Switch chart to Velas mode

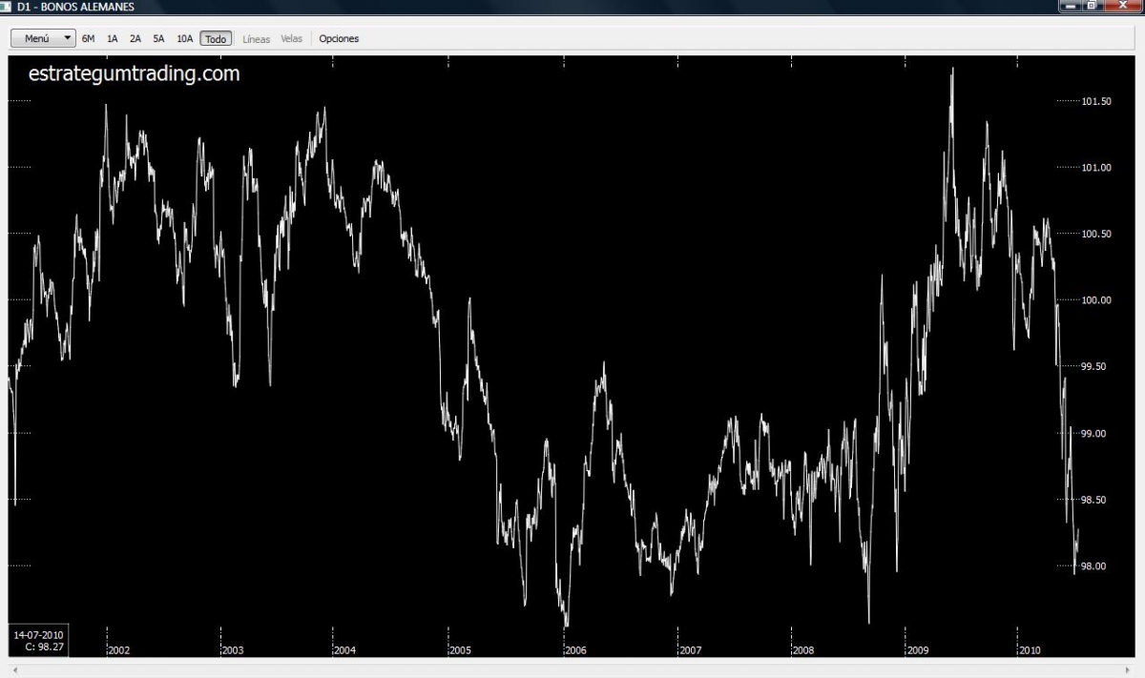point(292,39)
